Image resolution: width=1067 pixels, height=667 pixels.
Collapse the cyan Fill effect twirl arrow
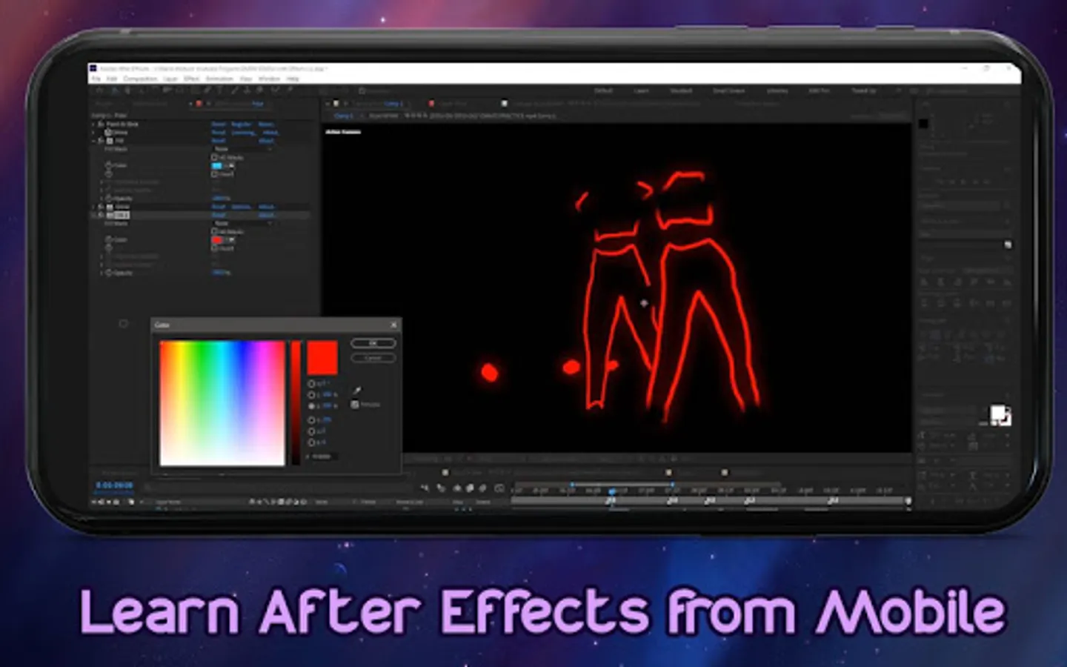coord(93,141)
